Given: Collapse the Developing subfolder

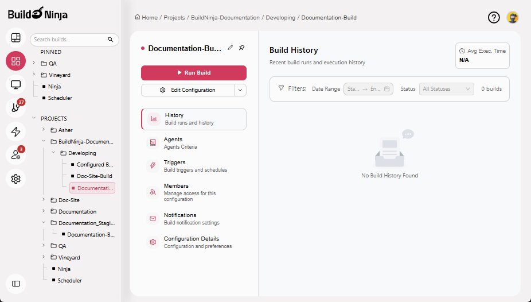Looking at the screenshot, I should click(53, 153).
